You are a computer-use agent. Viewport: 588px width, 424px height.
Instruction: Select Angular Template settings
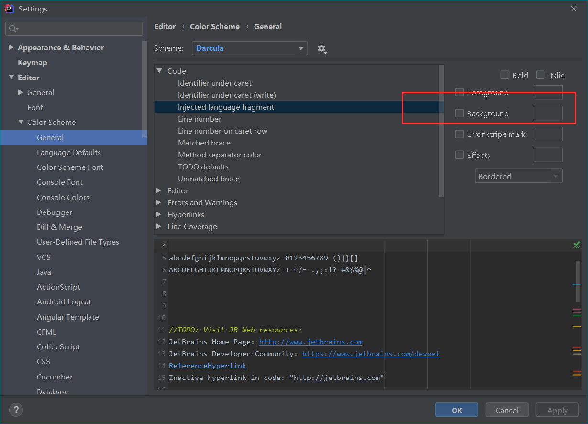tap(68, 317)
